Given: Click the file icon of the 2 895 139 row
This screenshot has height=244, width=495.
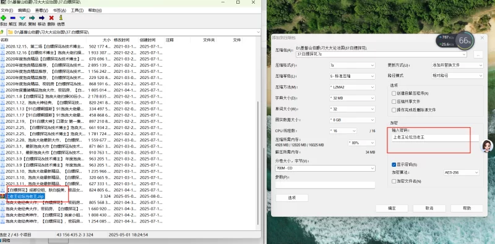Looking at the screenshot, I should pyautogui.click(x=3, y=65).
